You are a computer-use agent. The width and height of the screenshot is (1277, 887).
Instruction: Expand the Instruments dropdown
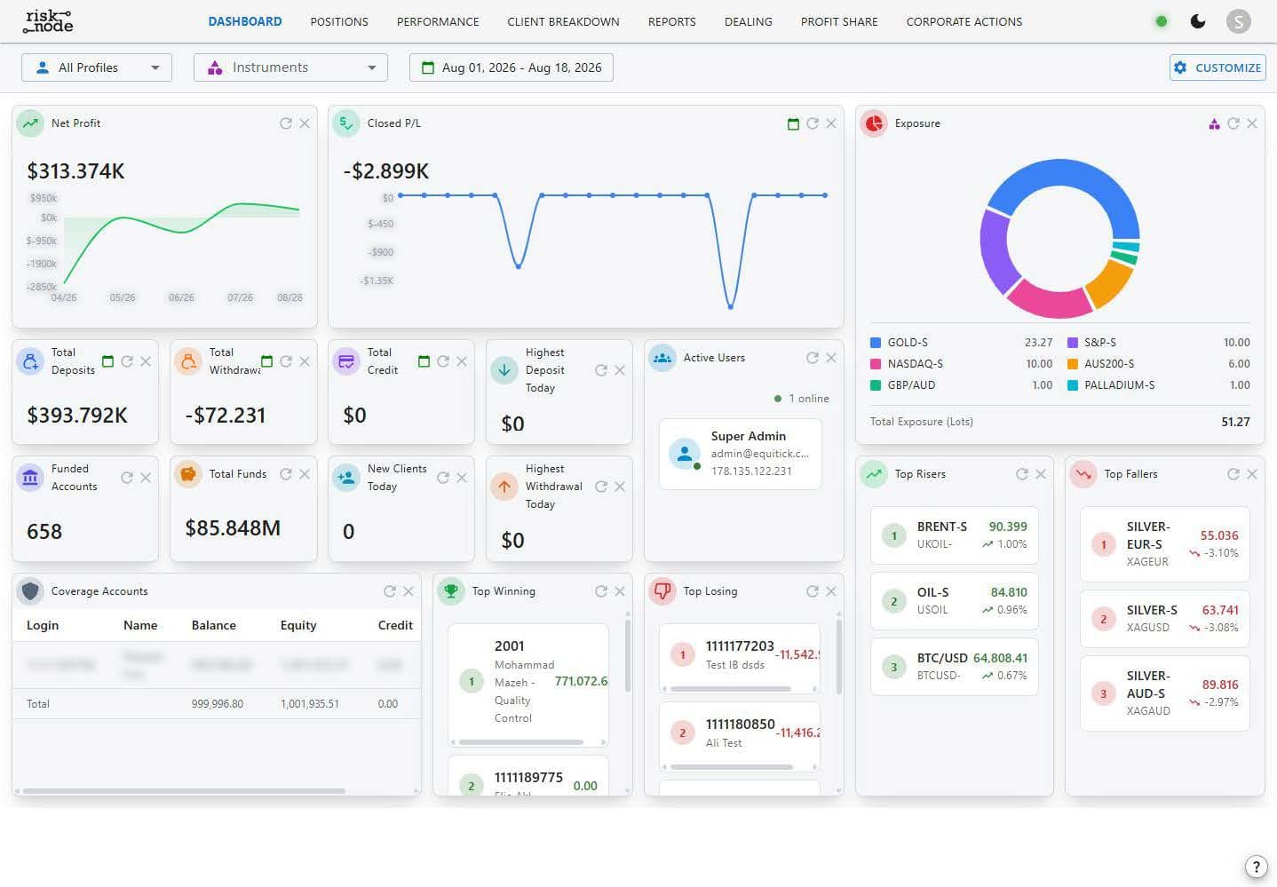click(290, 67)
